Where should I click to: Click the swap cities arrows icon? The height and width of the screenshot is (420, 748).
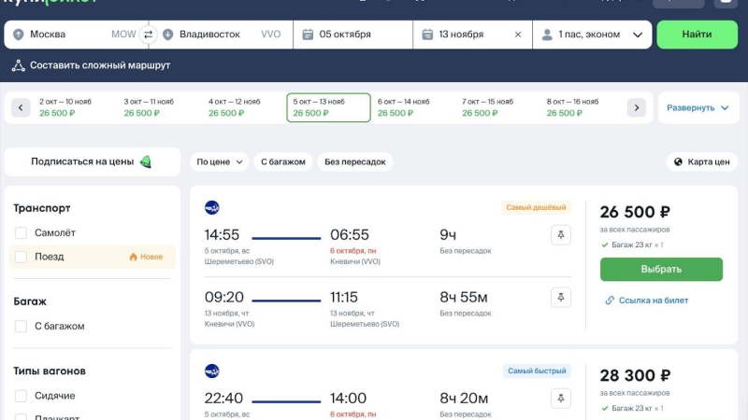pyautogui.click(x=148, y=35)
